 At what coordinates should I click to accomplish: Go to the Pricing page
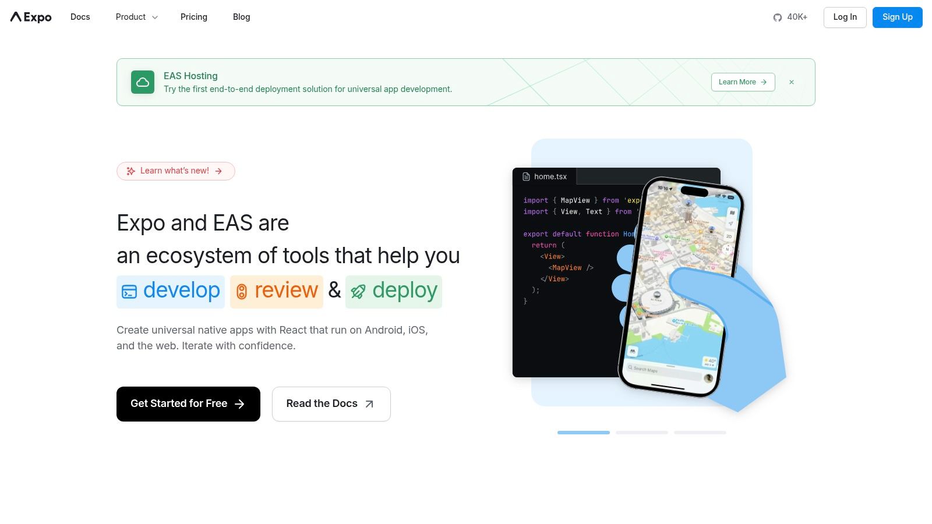coord(194,17)
